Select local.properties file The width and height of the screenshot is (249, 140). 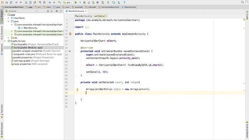pos(29,64)
